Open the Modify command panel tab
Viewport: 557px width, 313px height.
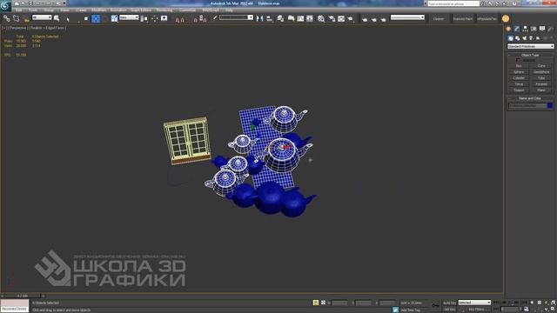click(516, 29)
